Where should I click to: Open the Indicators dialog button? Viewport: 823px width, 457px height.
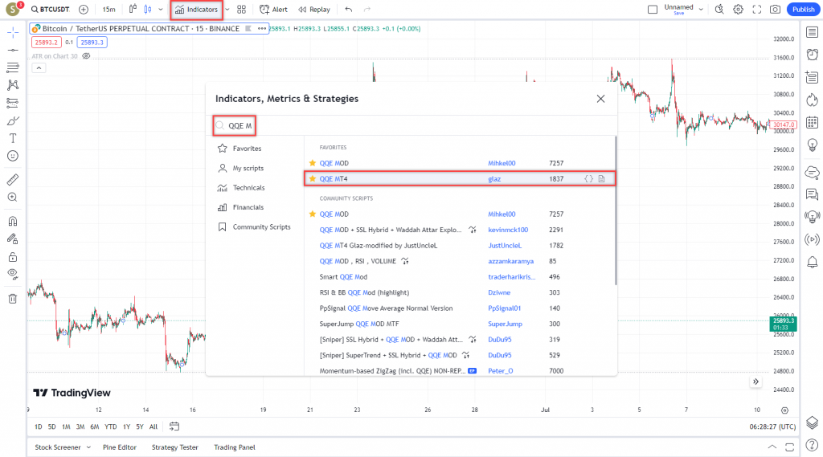[x=197, y=10]
